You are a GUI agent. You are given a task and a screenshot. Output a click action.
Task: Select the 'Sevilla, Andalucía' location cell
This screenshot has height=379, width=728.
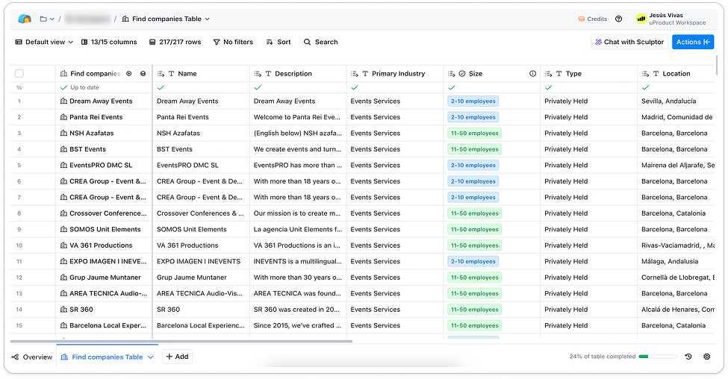[676, 101]
